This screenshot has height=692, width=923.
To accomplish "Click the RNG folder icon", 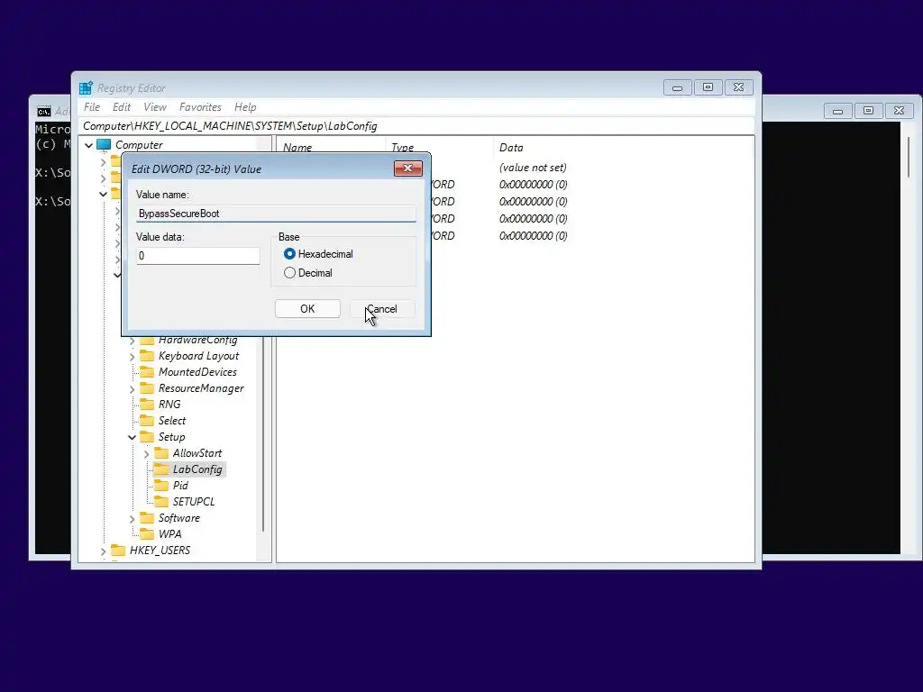I will click(147, 405).
